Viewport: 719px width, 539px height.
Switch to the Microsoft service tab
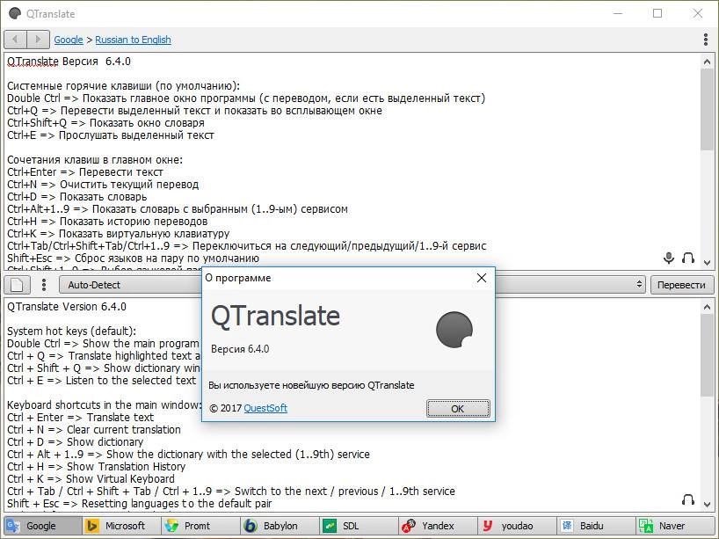121,526
